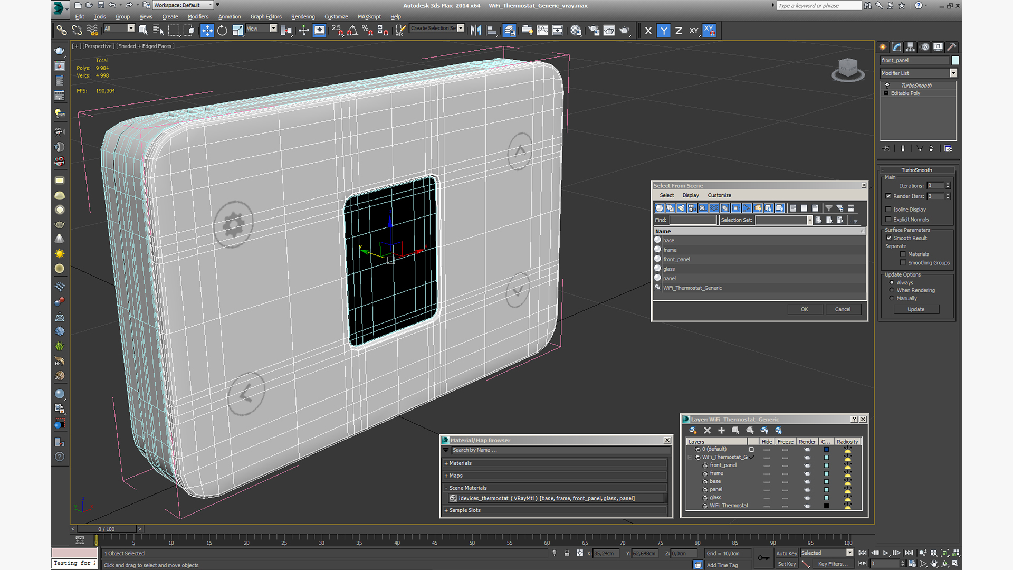
Task: Click the Material/Map Browser options arrow
Action: coord(446,450)
